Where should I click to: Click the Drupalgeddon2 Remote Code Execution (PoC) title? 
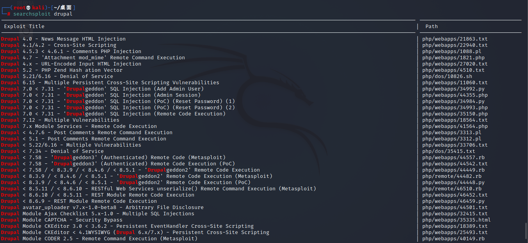[x=126, y=183]
